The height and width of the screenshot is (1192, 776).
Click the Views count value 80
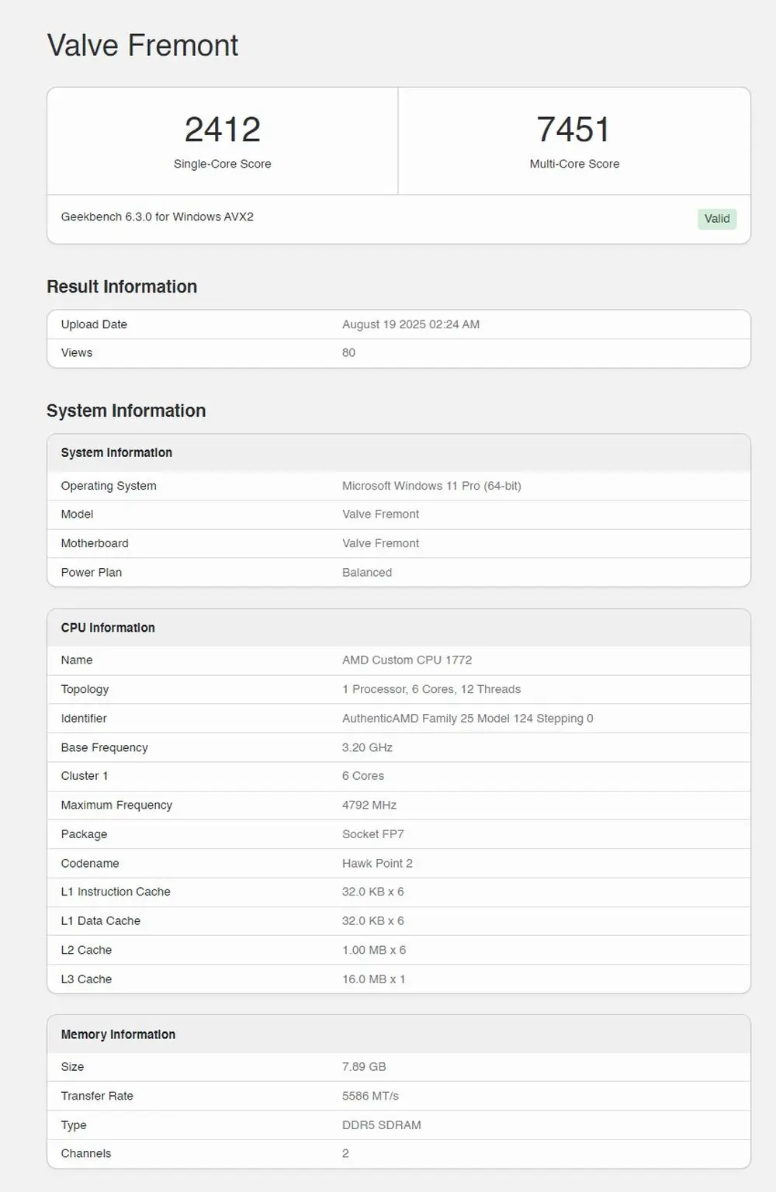point(348,352)
